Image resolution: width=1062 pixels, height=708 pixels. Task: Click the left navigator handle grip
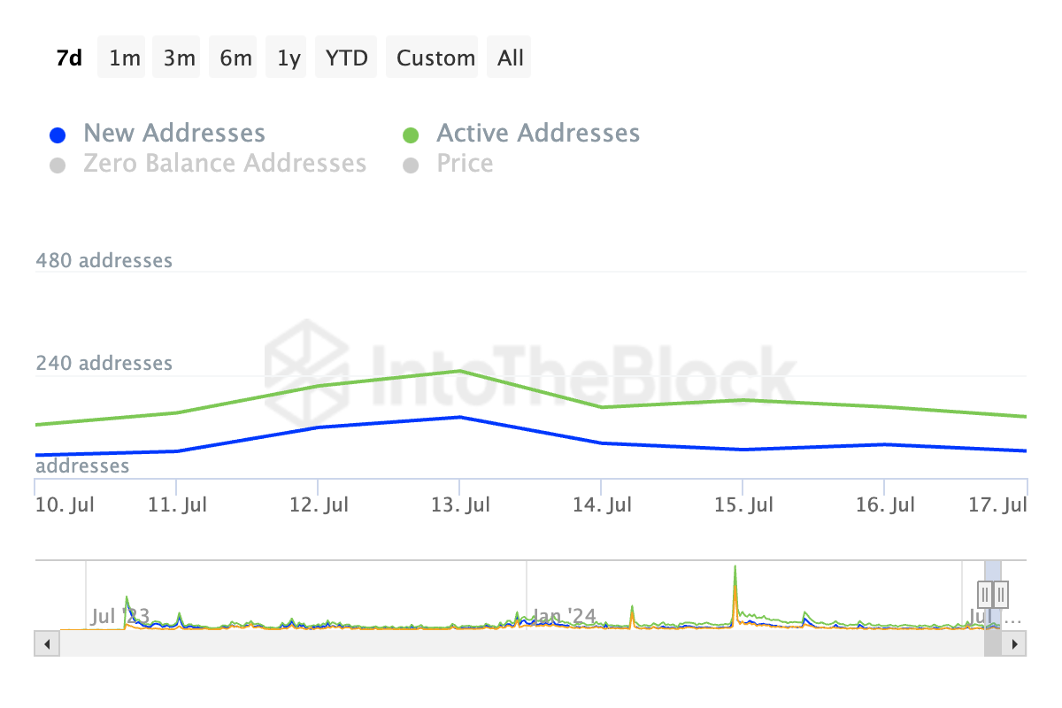(x=985, y=593)
